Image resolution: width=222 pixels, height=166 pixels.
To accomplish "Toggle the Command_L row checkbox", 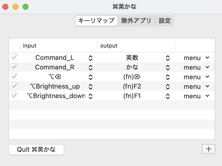I will click(14, 58).
